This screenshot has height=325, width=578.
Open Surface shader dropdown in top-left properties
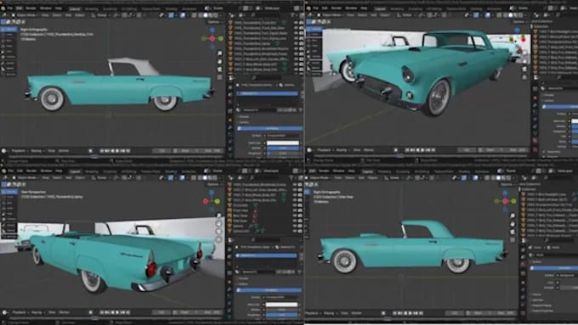282,136
